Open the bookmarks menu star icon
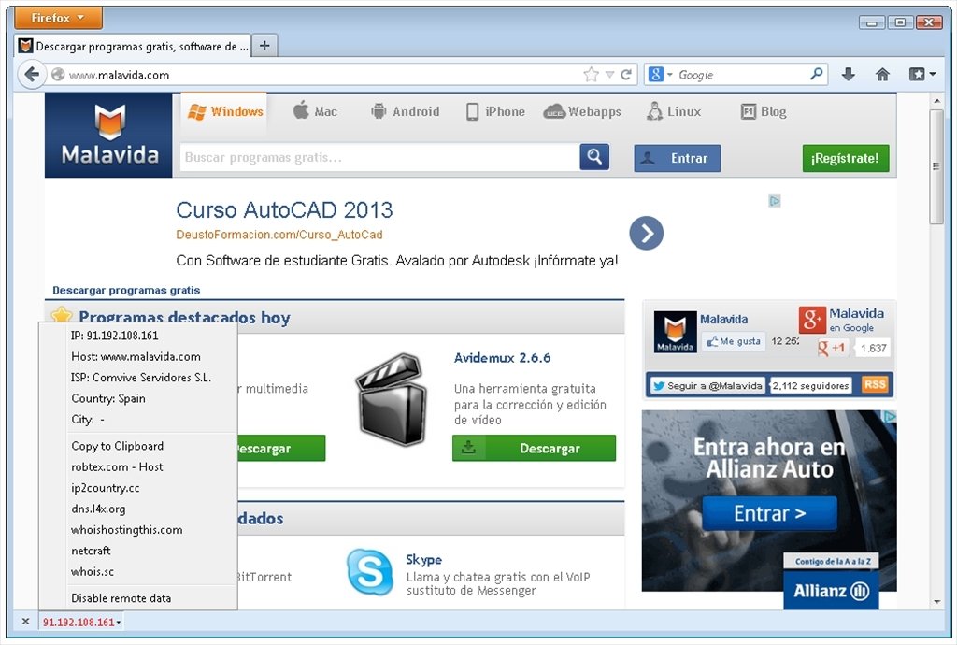Image resolution: width=957 pixels, height=645 pixels. [917, 75]
